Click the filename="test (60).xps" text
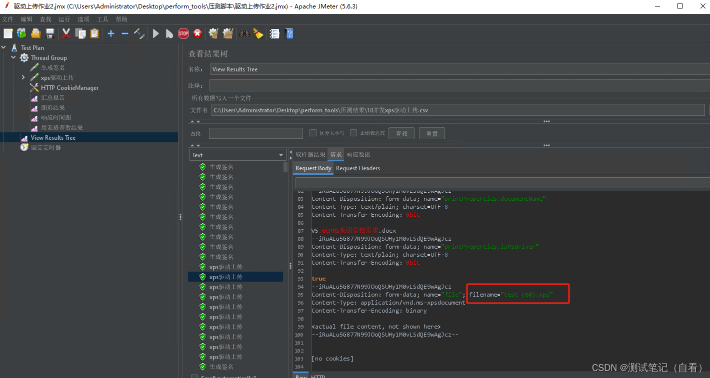 coord(511,295)
